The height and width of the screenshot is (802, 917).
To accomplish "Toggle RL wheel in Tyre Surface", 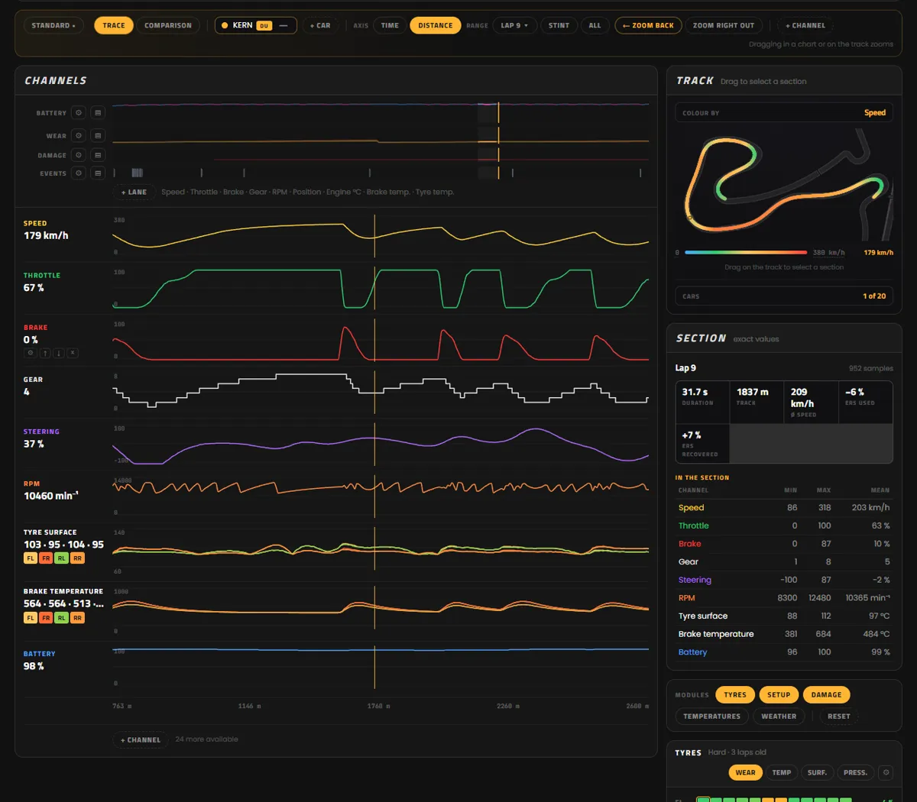I will pos(62,558).
